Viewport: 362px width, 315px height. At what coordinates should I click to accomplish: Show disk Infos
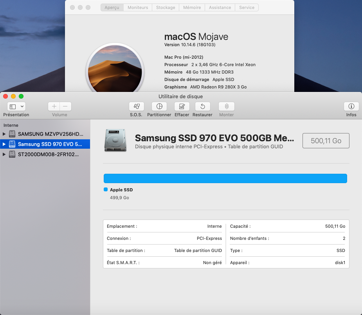coord(351,106)
